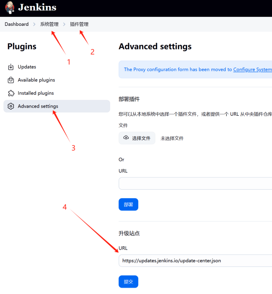Click the 选择文件 upload button
Screen dimensions: 272x294
(x=137, y=138)
